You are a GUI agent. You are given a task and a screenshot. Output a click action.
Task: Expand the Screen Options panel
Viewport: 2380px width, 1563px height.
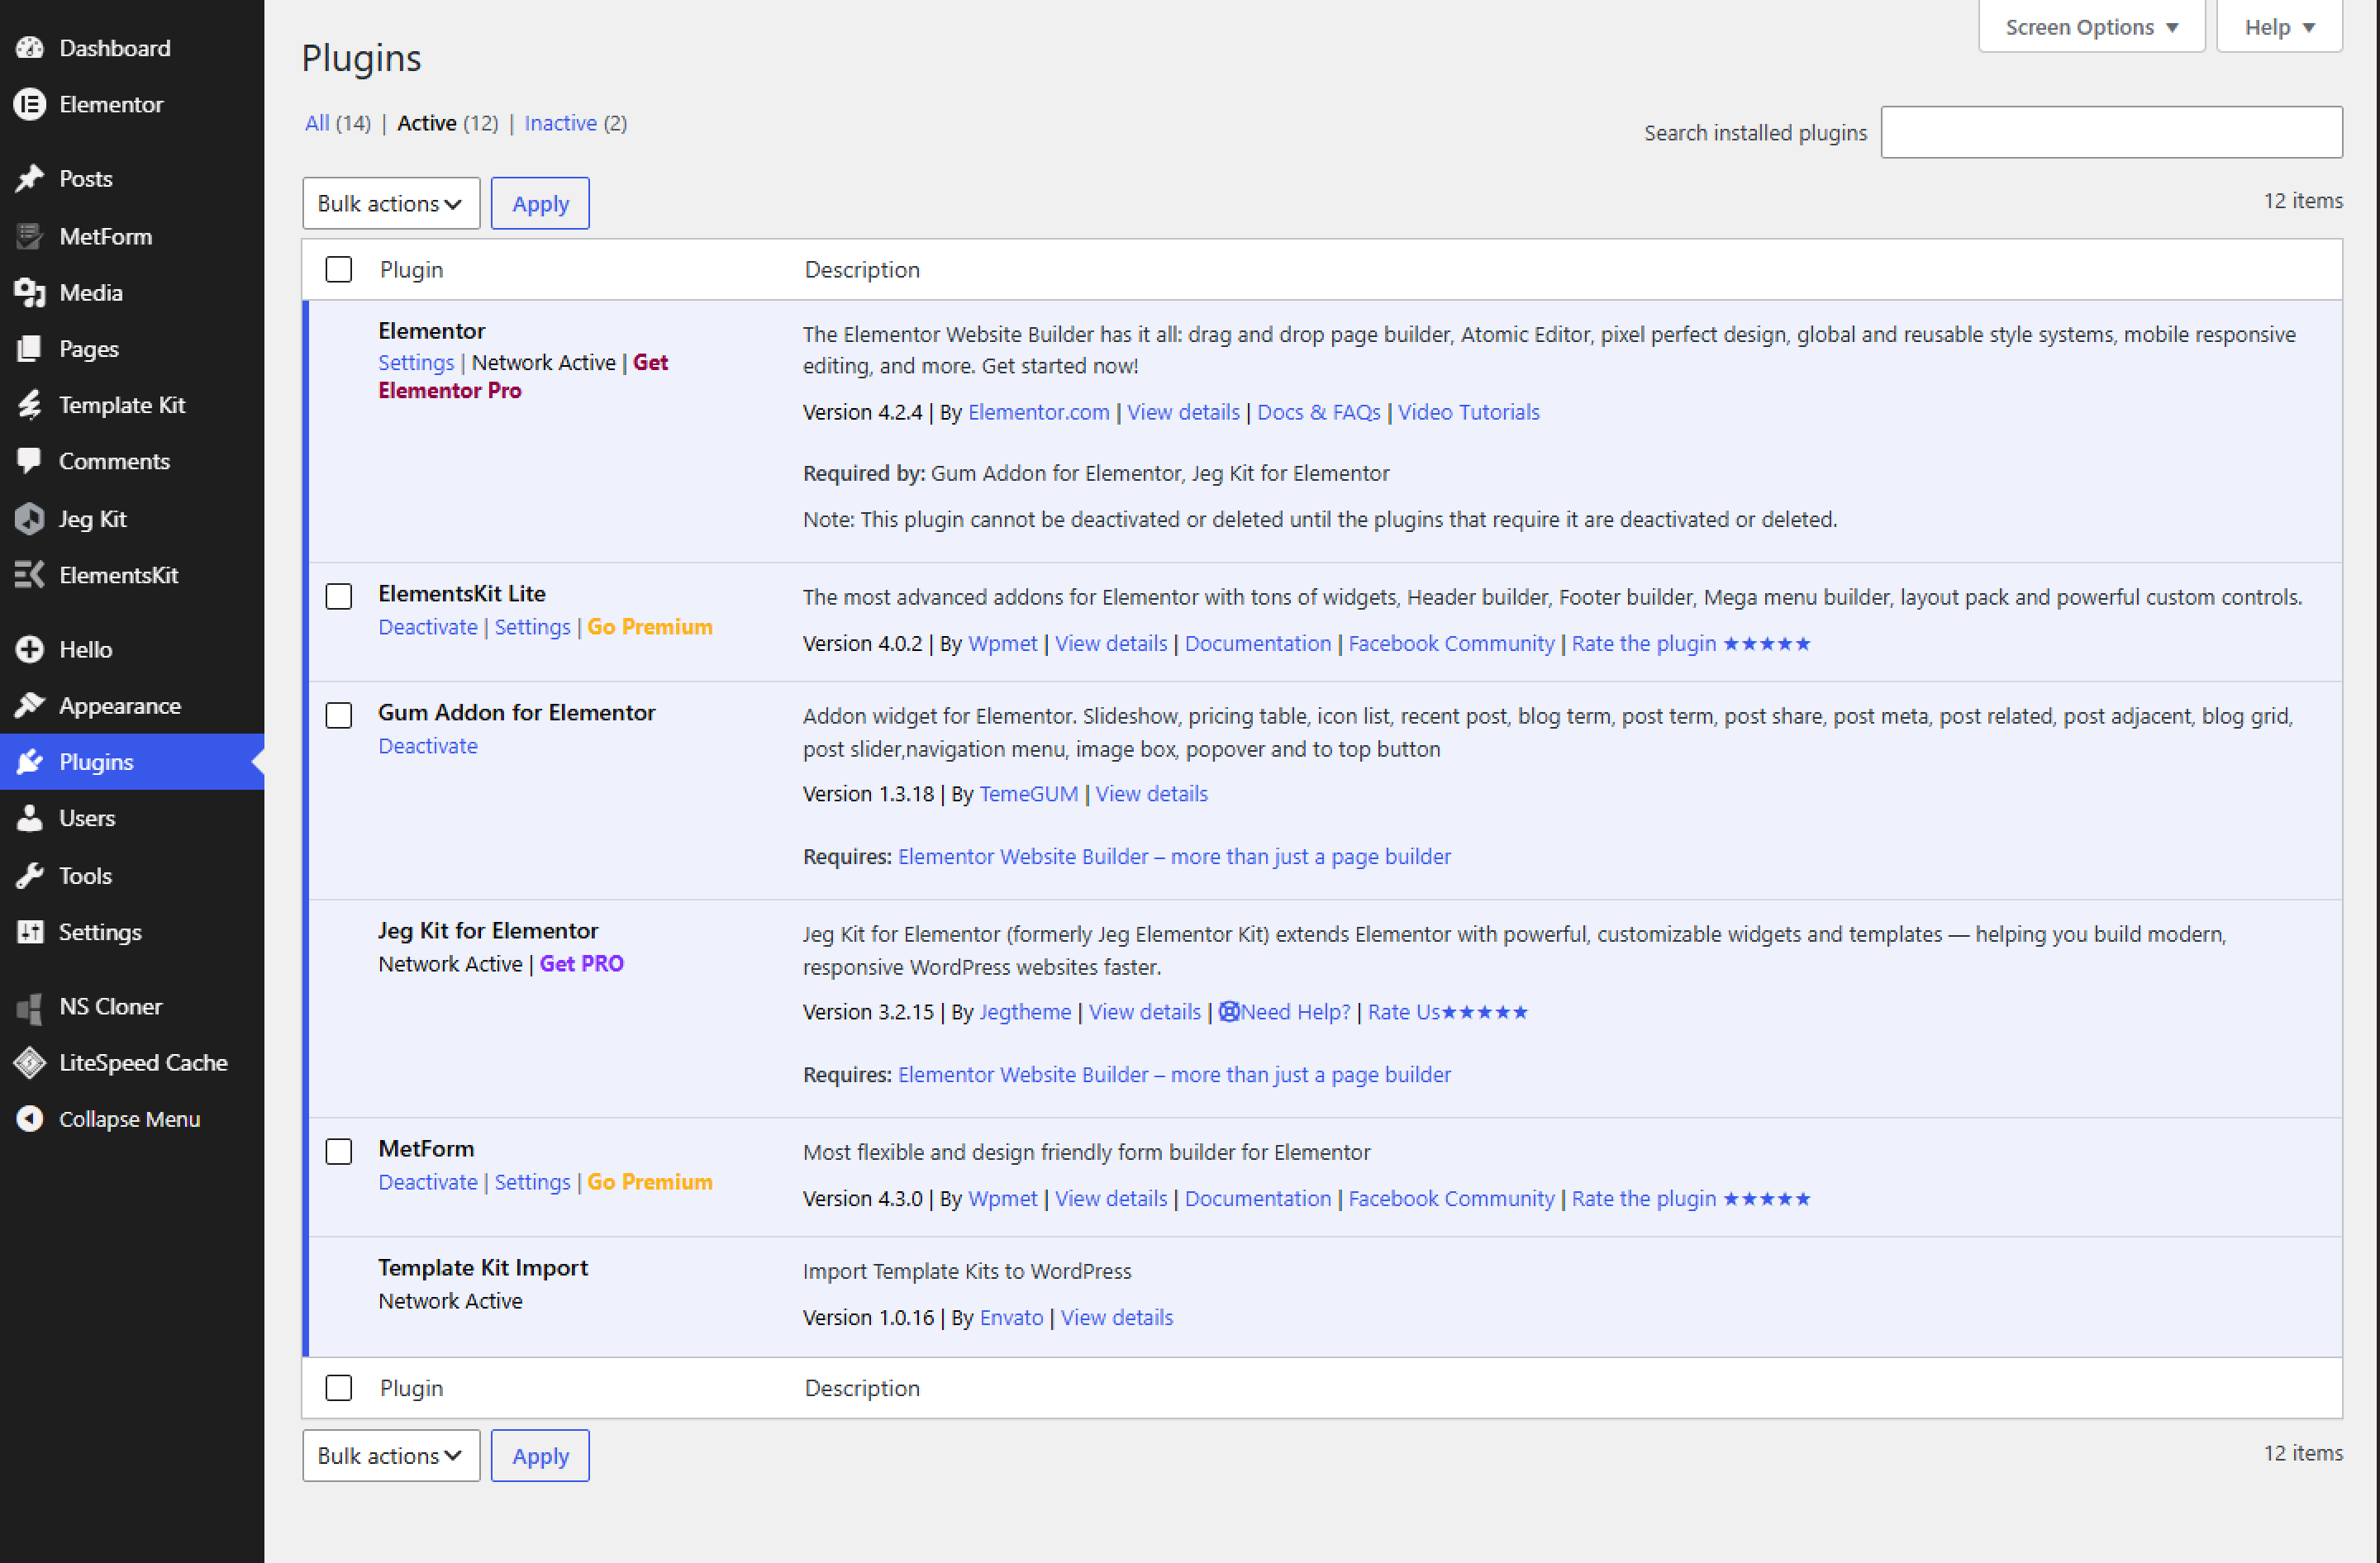coord(2092,26)
